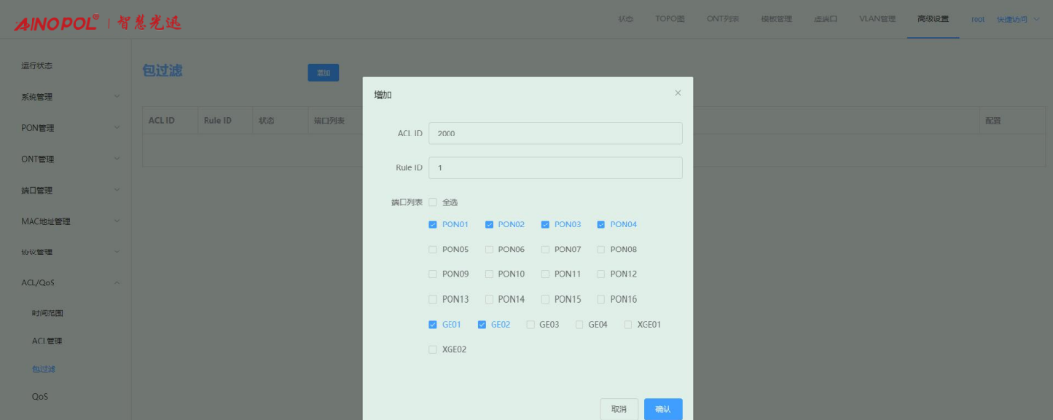Check the PON13 port checkbox

(433, 299)
